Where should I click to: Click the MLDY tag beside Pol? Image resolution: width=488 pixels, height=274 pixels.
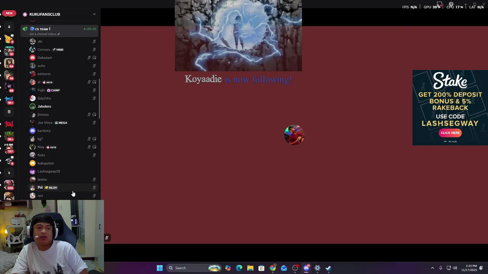(51, 188)
